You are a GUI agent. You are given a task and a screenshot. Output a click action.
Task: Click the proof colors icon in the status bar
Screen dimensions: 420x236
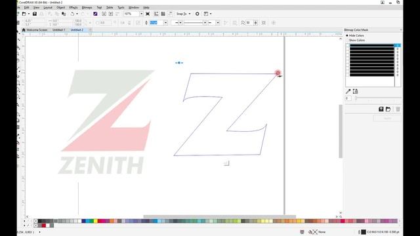tap(302, 232)
